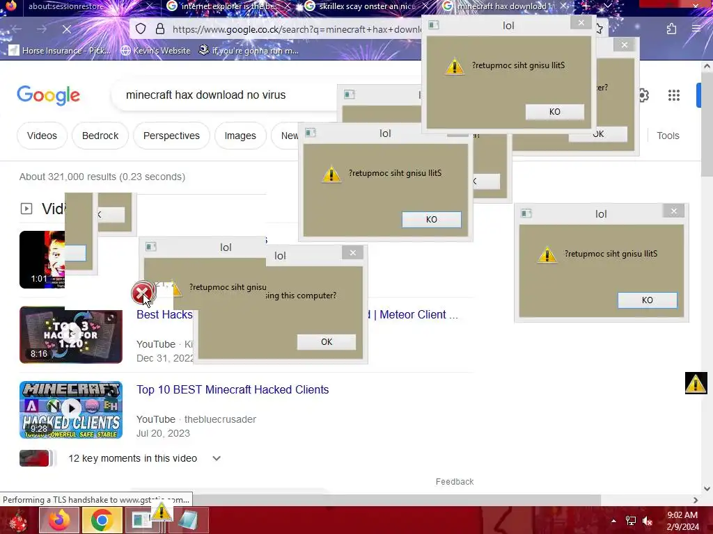Click the Firefox stop loading button
Viewport: 713px width, 534px height.
pos(66,29)
